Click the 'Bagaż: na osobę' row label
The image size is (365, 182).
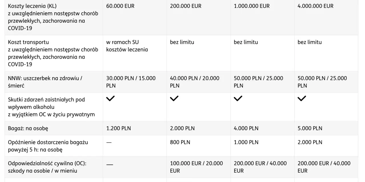coord(28,128)
